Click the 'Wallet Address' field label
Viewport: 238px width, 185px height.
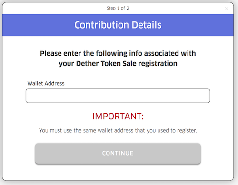pos(46,83)
